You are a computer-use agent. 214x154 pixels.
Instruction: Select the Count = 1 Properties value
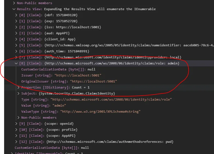pos(81,87)
